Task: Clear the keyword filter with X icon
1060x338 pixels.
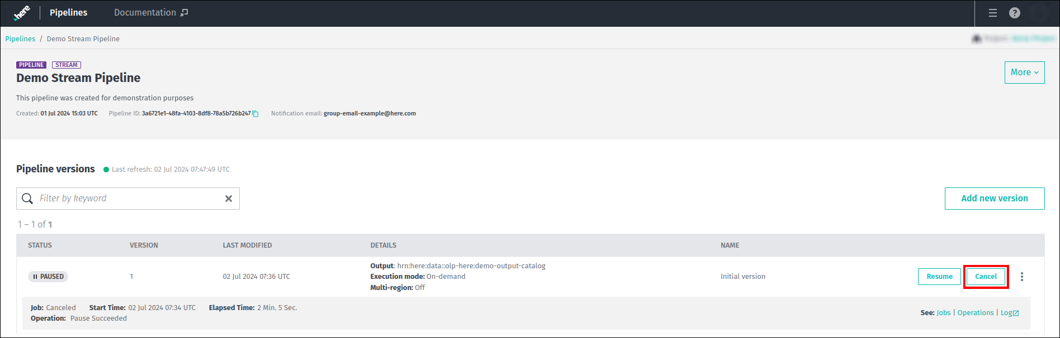Action: (229, 199)
